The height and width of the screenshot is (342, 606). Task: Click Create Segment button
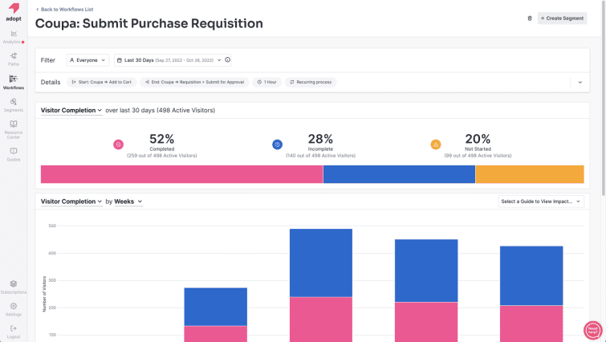pyautogui.click(x=562, y=18)
